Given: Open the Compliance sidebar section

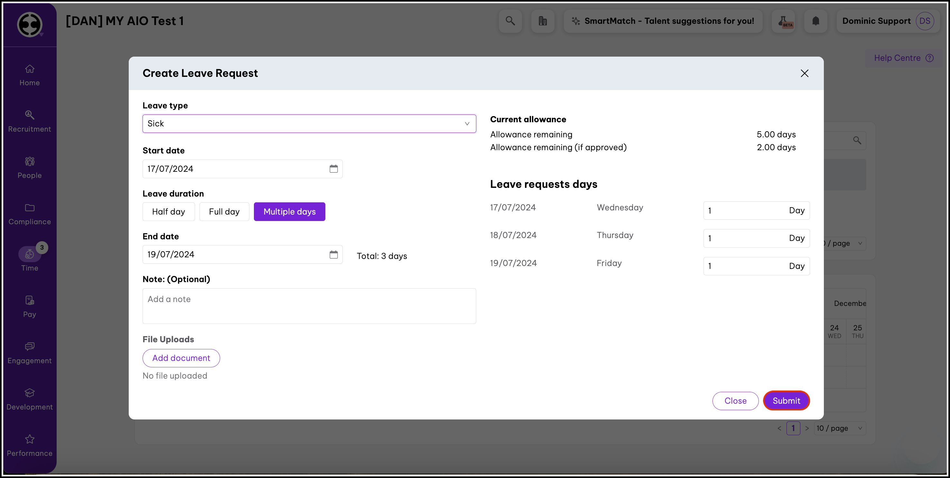Looking at the screenshot, I should coord(30,214).
